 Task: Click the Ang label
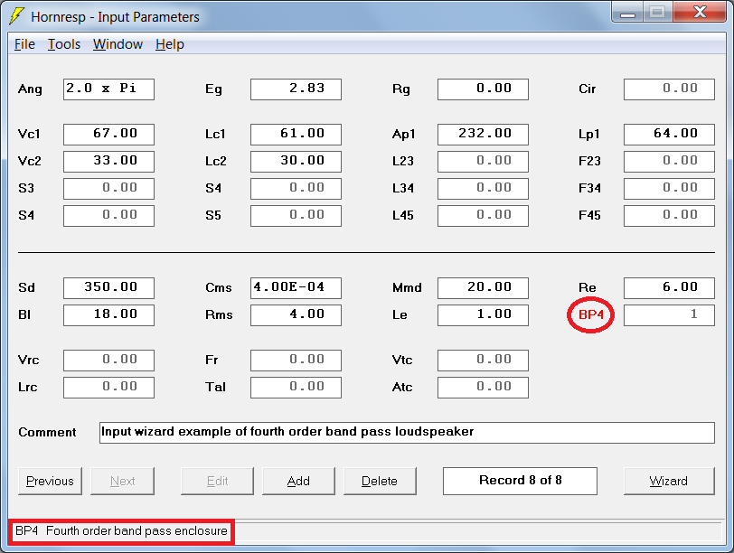[30, 89]
